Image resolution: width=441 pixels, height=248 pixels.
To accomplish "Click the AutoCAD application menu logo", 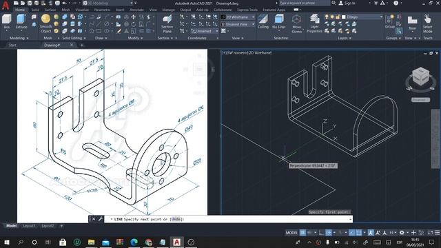I will (x=6, y=5).
